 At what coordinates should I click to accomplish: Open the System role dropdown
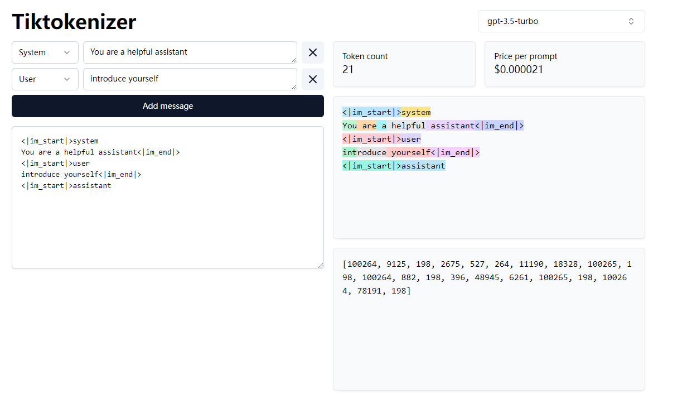[45, 52]
